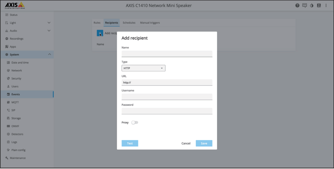
Task: Click the Users person icon
Action: point(8,87)
